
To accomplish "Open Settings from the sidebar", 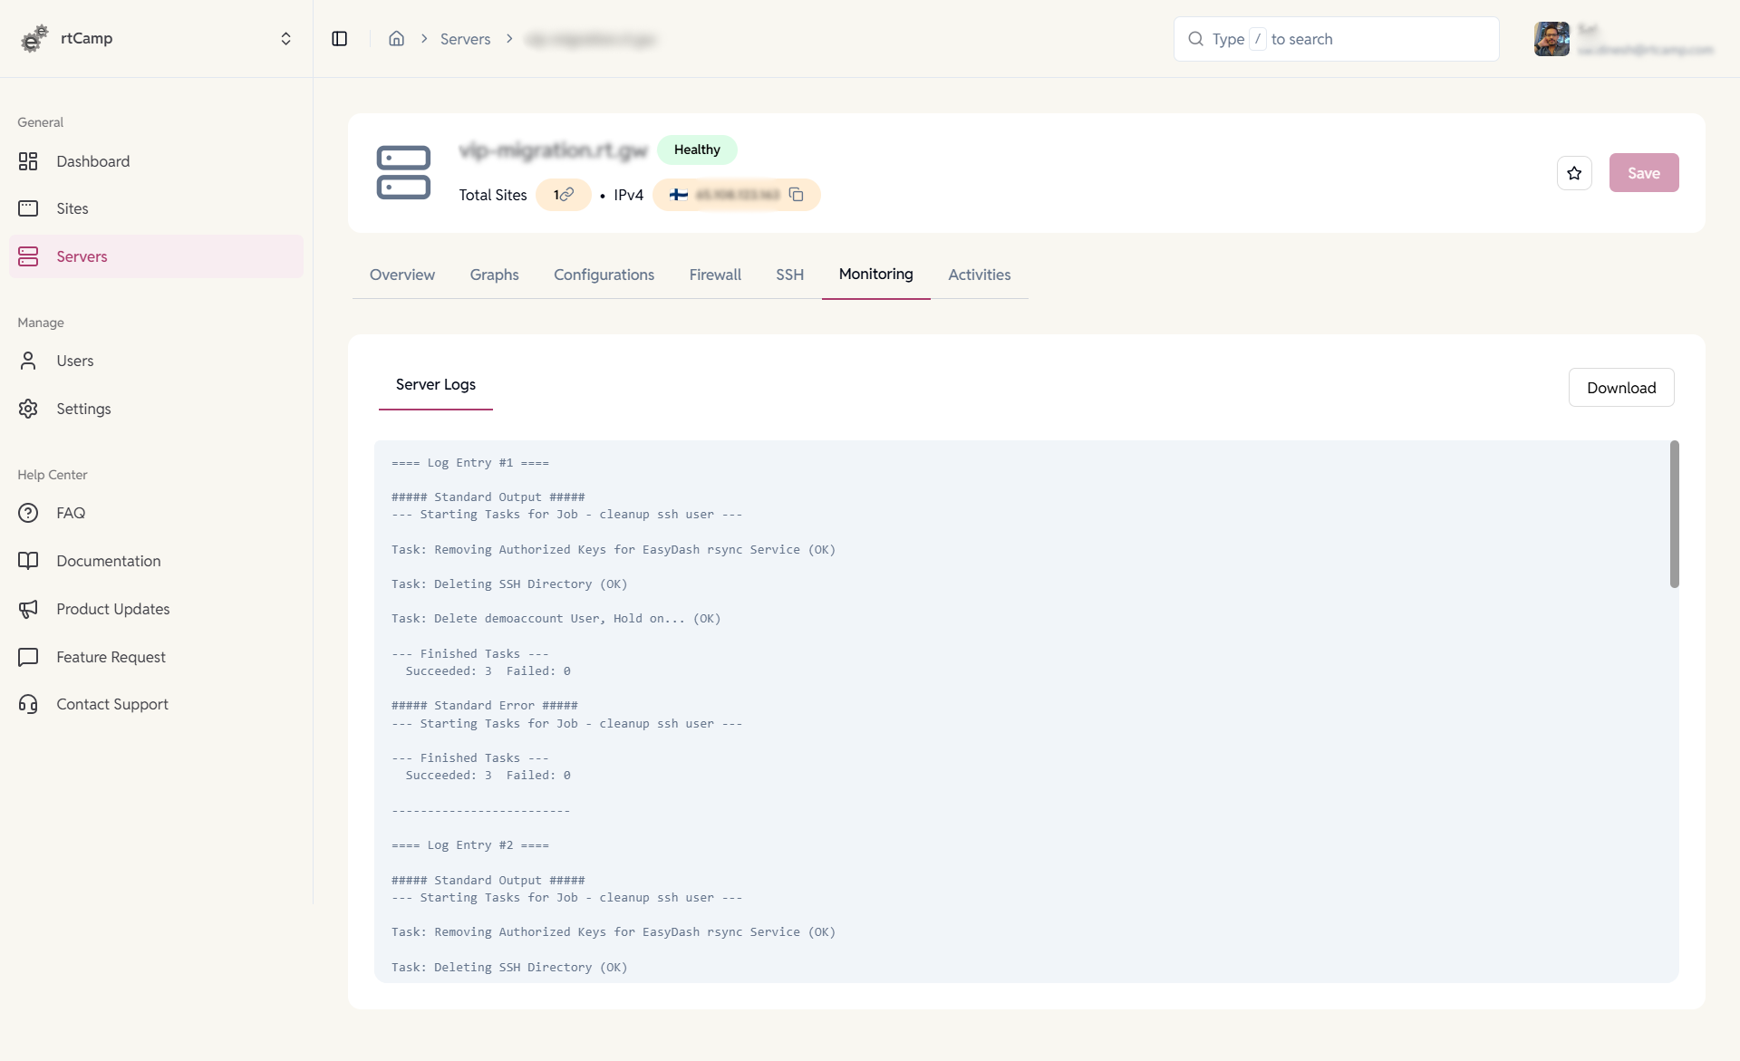I will [x=84, y=409].
